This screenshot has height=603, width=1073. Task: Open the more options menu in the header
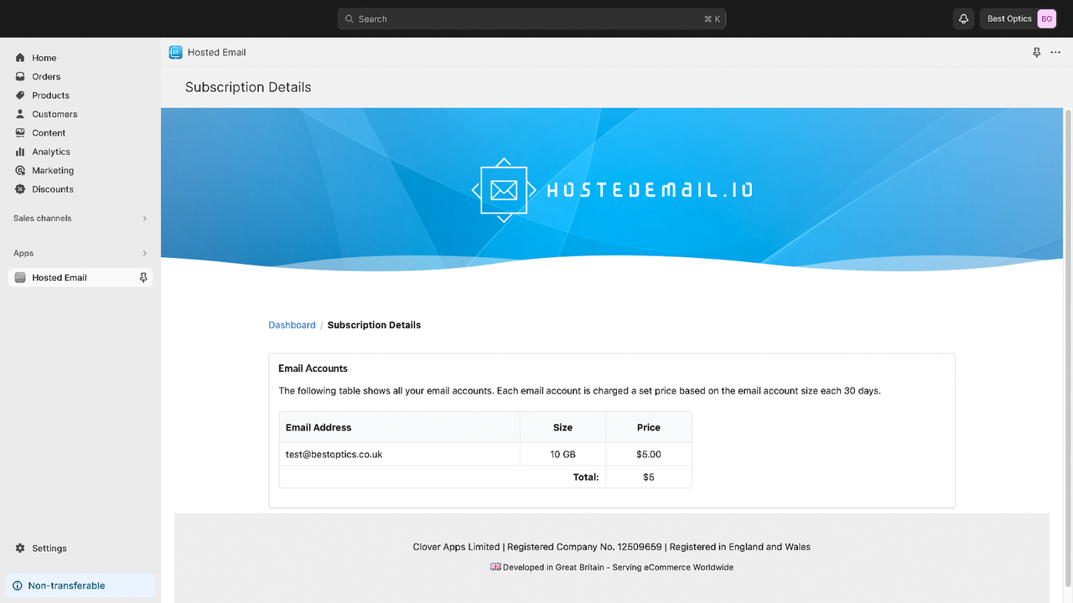pos(1055,52)
